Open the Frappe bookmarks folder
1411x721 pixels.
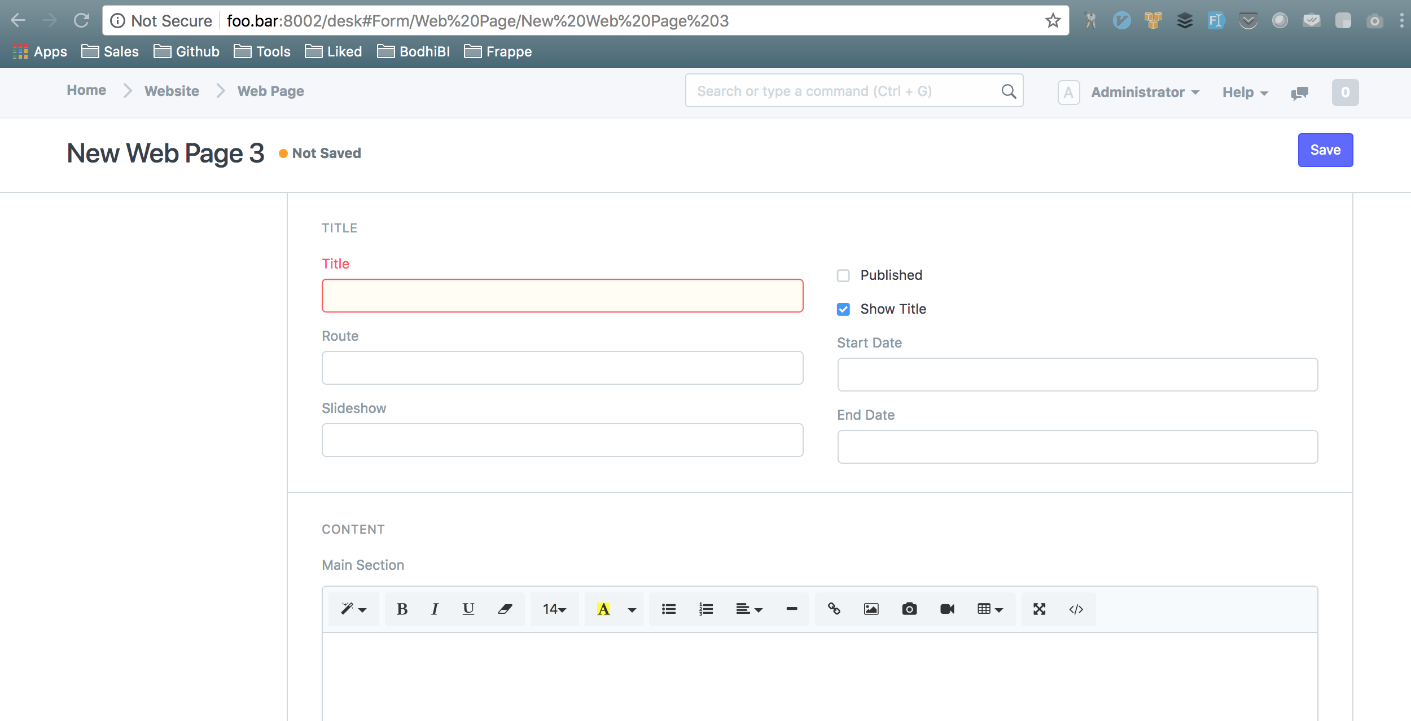[x=498, y=52]
